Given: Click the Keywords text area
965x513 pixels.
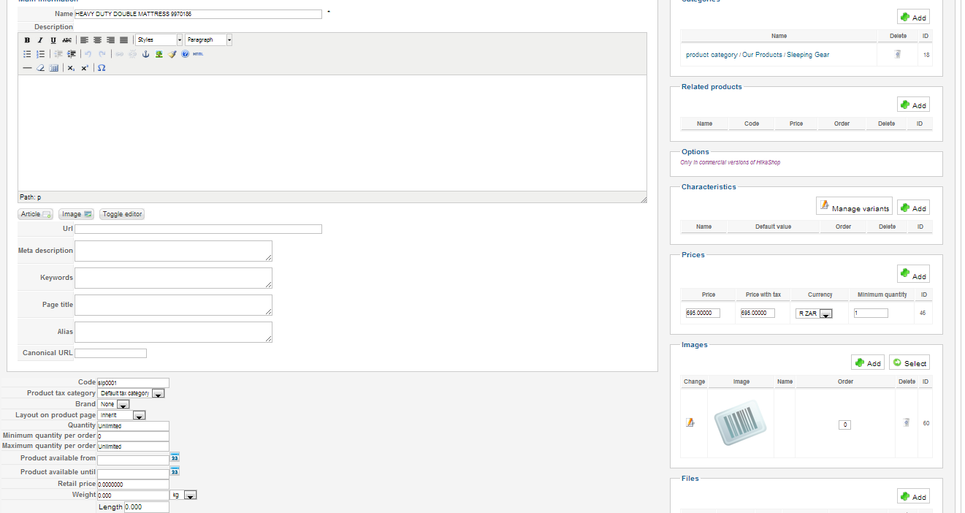Looking at the screenshot, I should (173, 278).
